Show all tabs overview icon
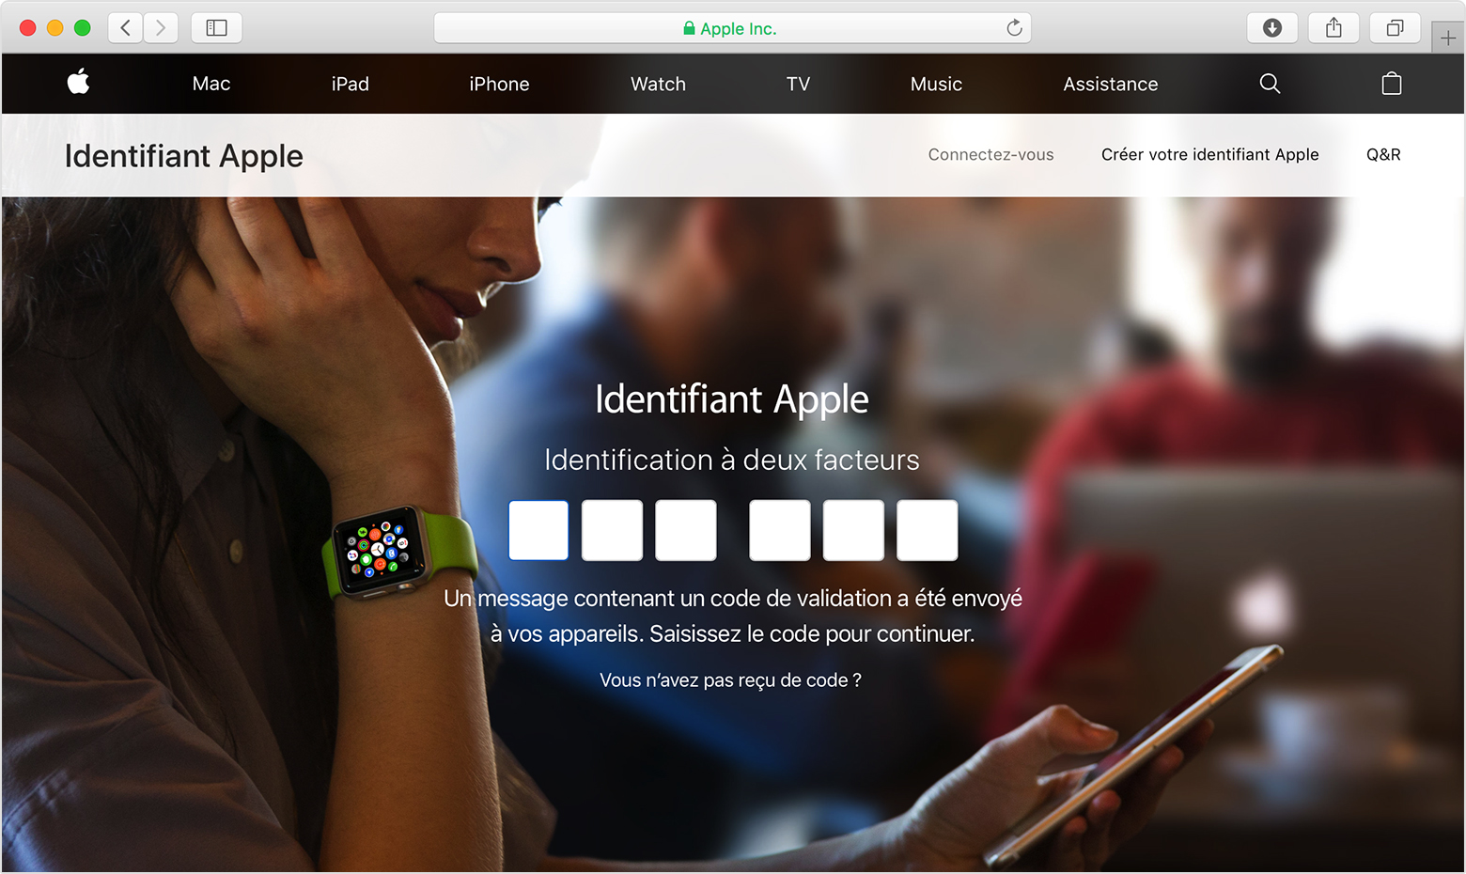Screen dimensions: 1466x874 [x=1395, y=28]
